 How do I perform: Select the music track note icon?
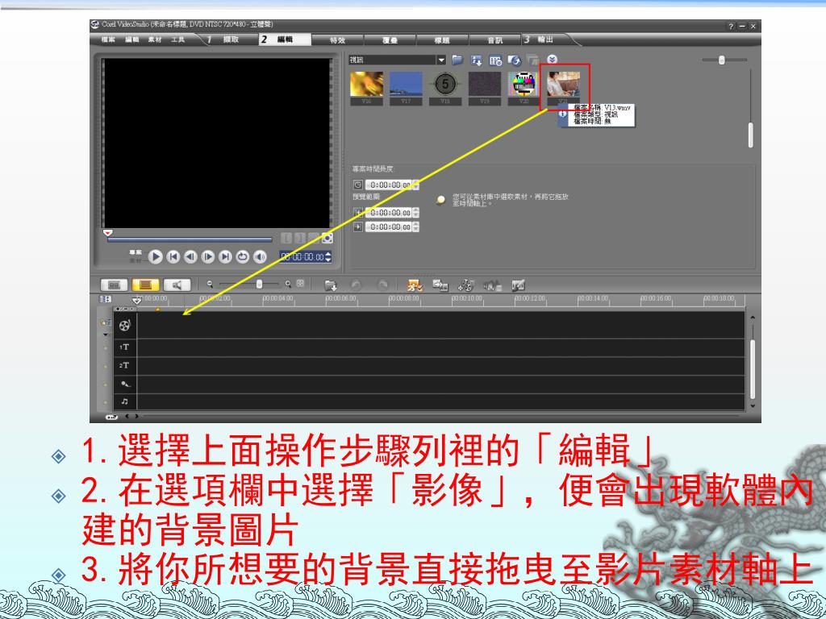click(x=125, y=401)
